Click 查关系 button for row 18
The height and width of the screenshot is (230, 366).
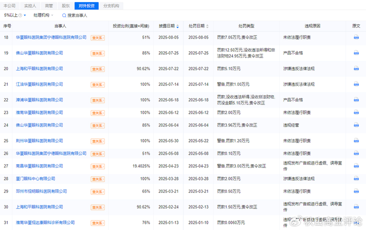(x=98, y=38)
